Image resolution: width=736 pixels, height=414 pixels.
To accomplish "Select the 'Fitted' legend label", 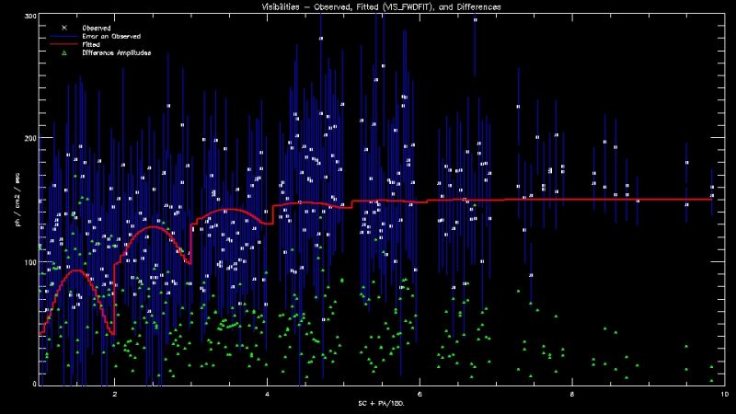I will [93, 44].
